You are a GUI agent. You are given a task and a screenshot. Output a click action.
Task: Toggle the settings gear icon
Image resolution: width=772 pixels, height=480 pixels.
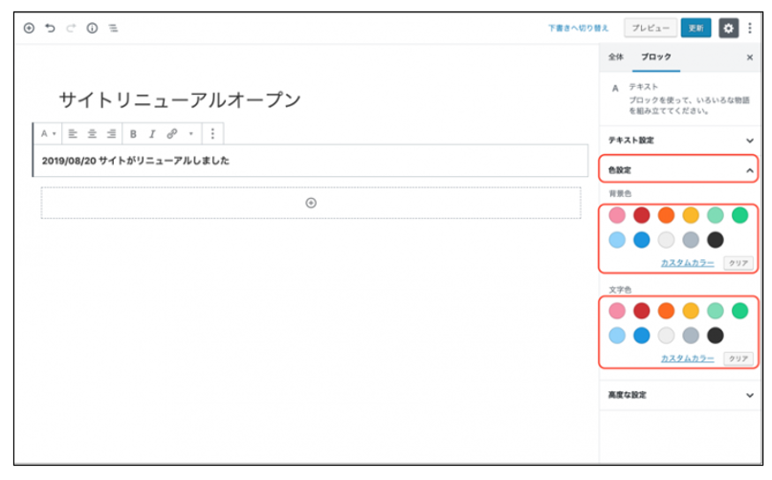728,29
